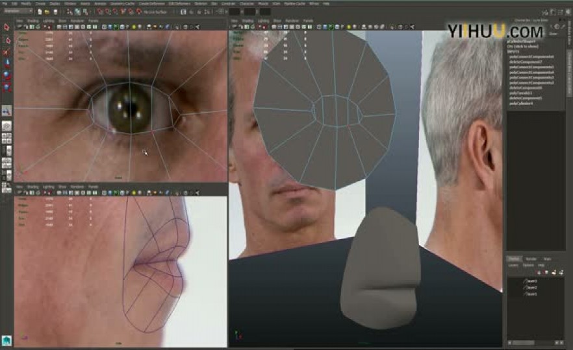Click 'CVs (click to show)' in Channel Box
Image resolution: width=573 pixels, height=350 pixels.
coord(522,46)
